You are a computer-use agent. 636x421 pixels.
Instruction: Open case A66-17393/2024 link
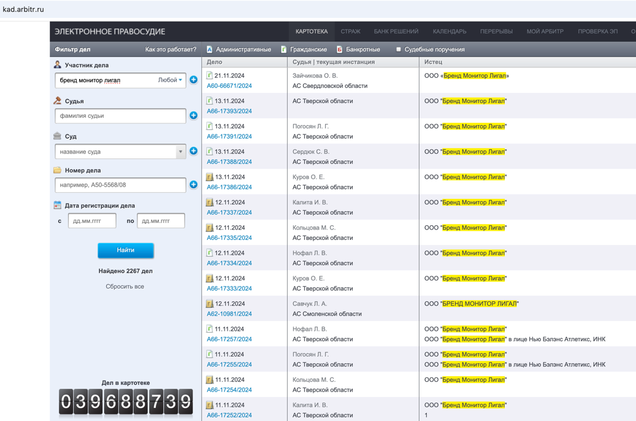(229, 111)
